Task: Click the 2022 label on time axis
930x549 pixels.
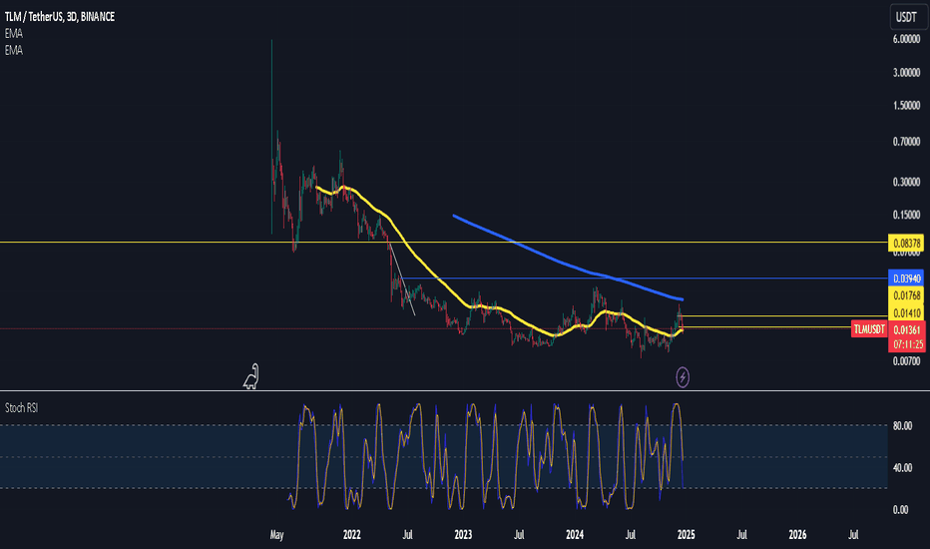Action: click(x=351, y=535)
